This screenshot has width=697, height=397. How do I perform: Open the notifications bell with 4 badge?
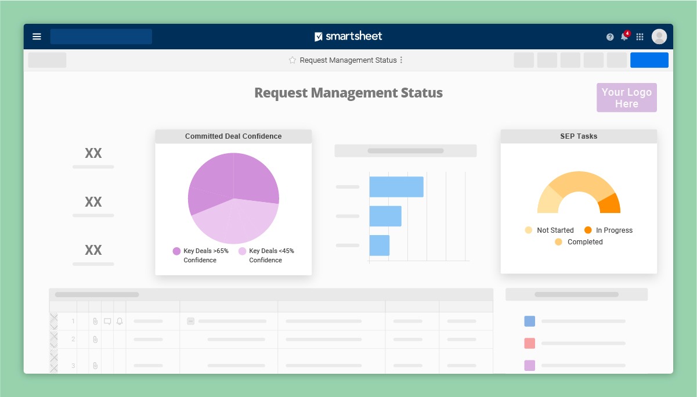coord(624,37)
